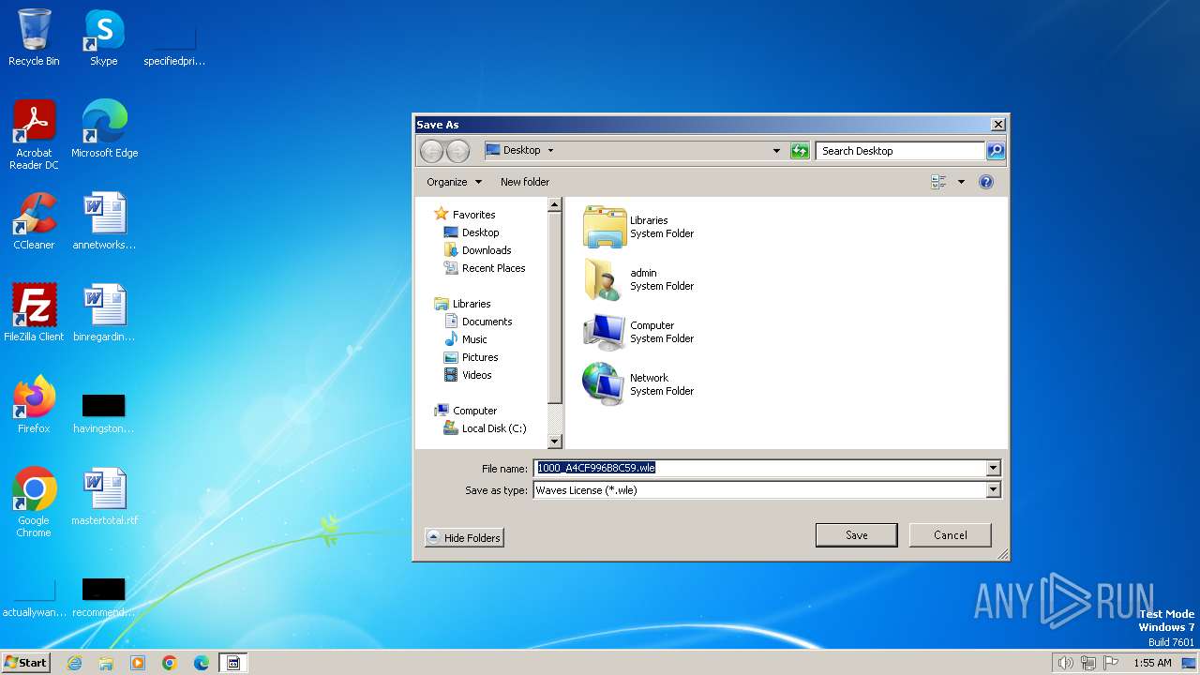Select binregardin document on desktop
Viewport: 1200px width, 675px height.
pyautogui.click(x=104, y=312)
